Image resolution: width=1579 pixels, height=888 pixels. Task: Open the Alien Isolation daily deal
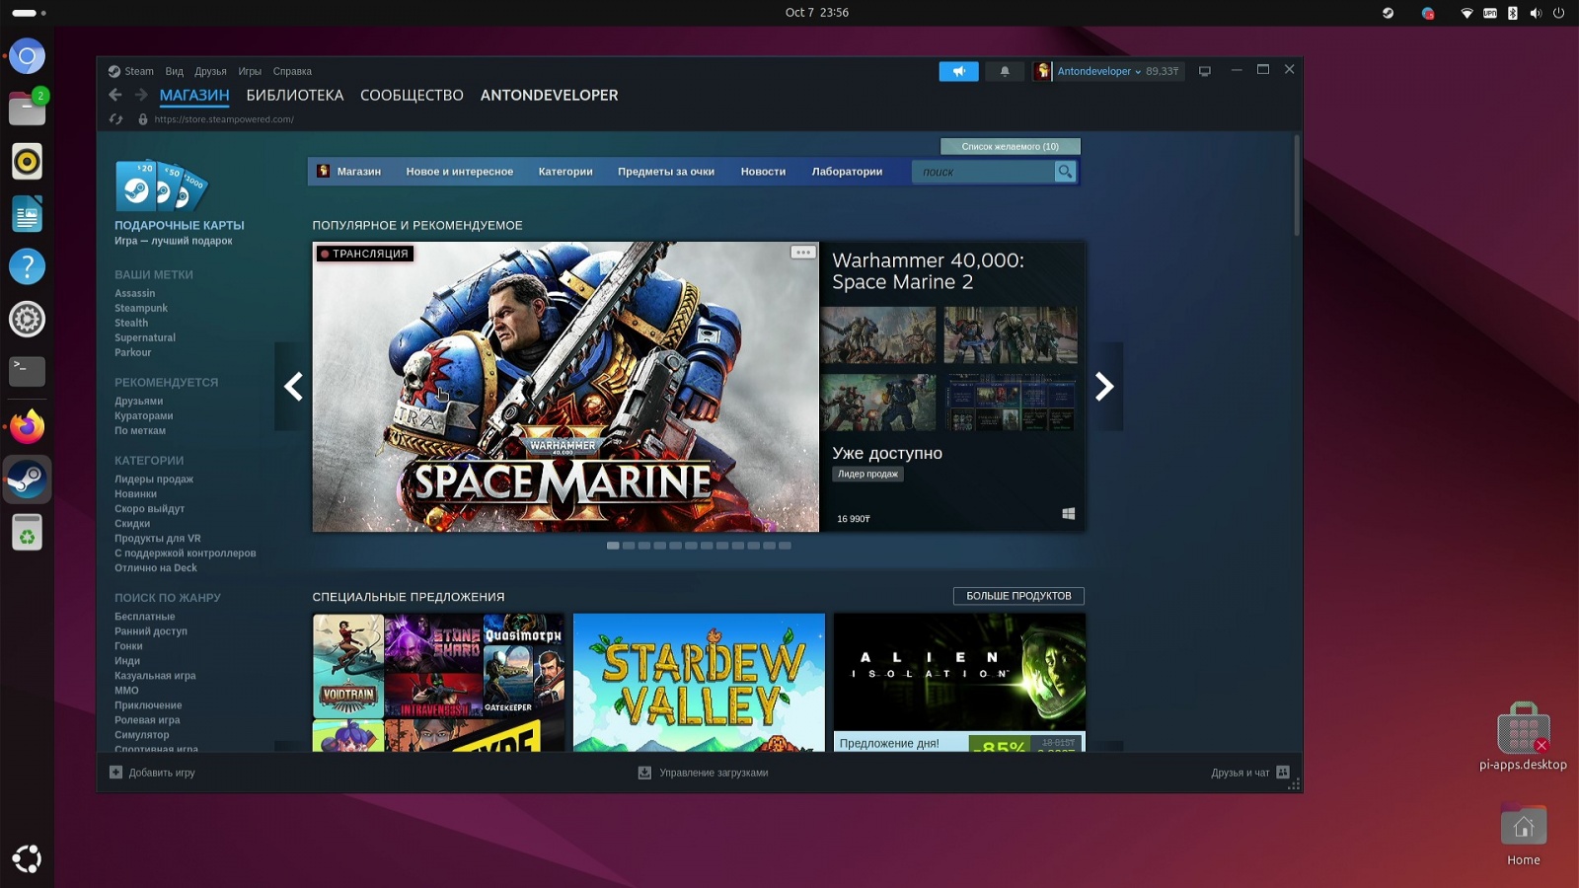pos(959,682)
